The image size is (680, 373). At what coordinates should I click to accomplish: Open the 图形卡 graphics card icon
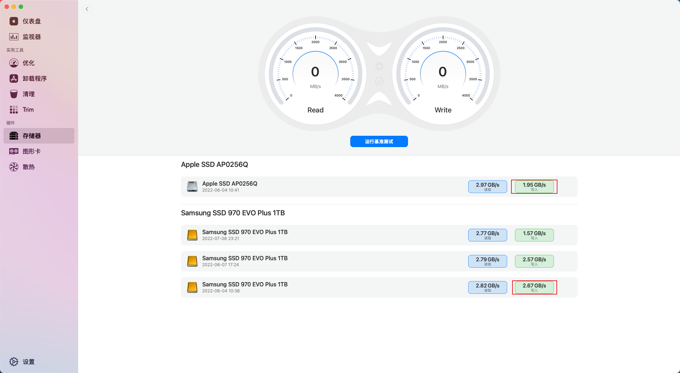(14, 151)
